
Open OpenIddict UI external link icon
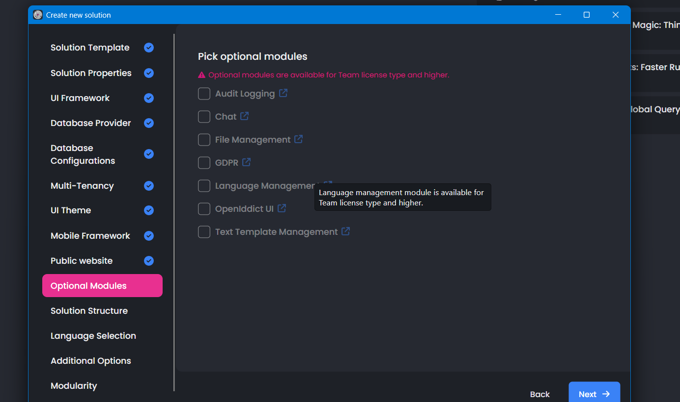click(x=282, y=208)
